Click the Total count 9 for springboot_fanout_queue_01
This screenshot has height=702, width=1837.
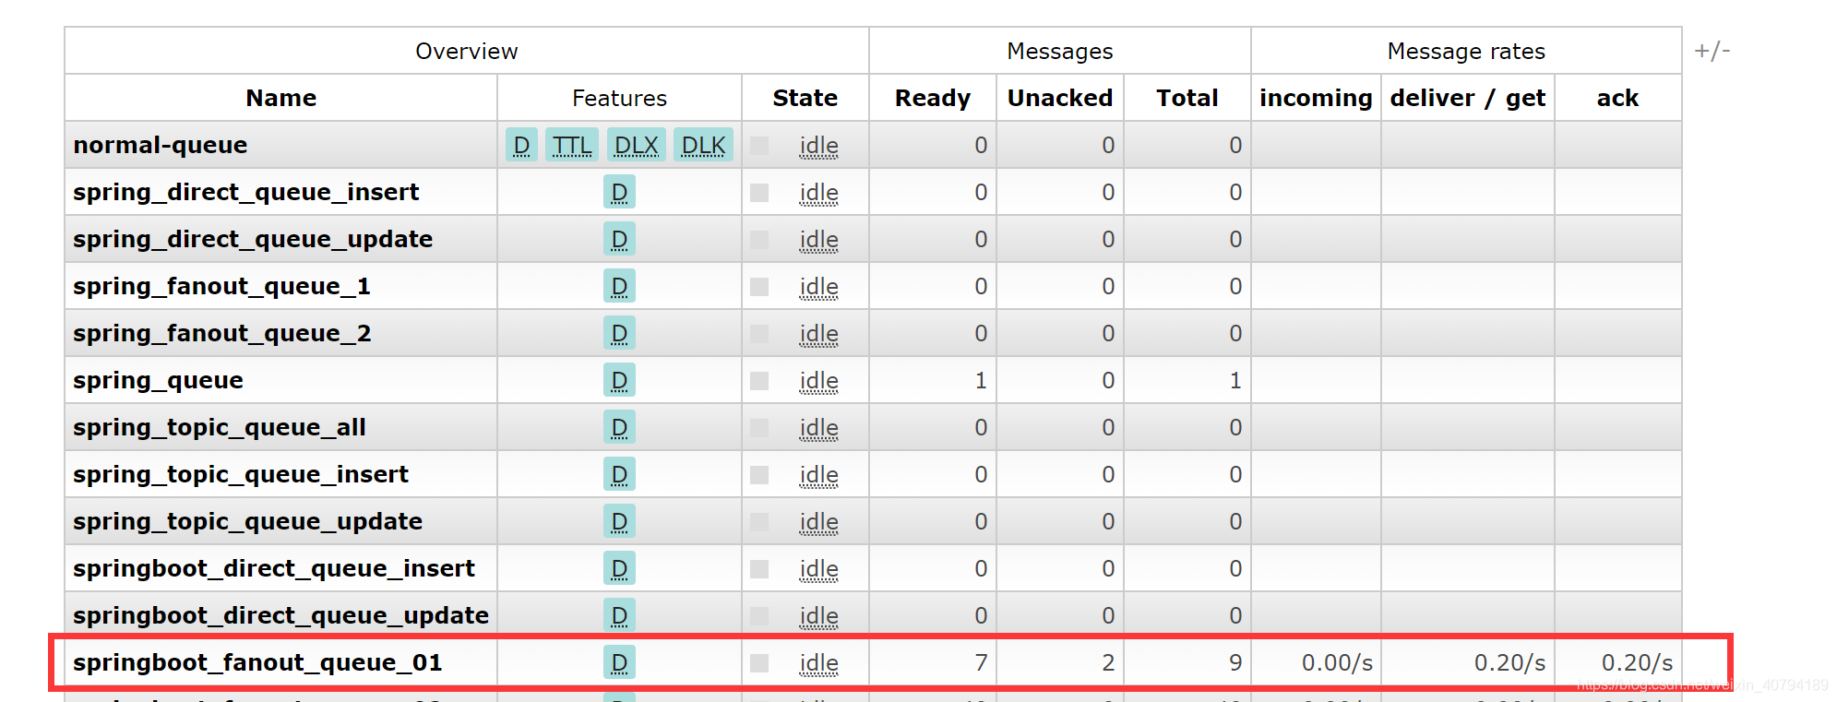pos(1235,662)
